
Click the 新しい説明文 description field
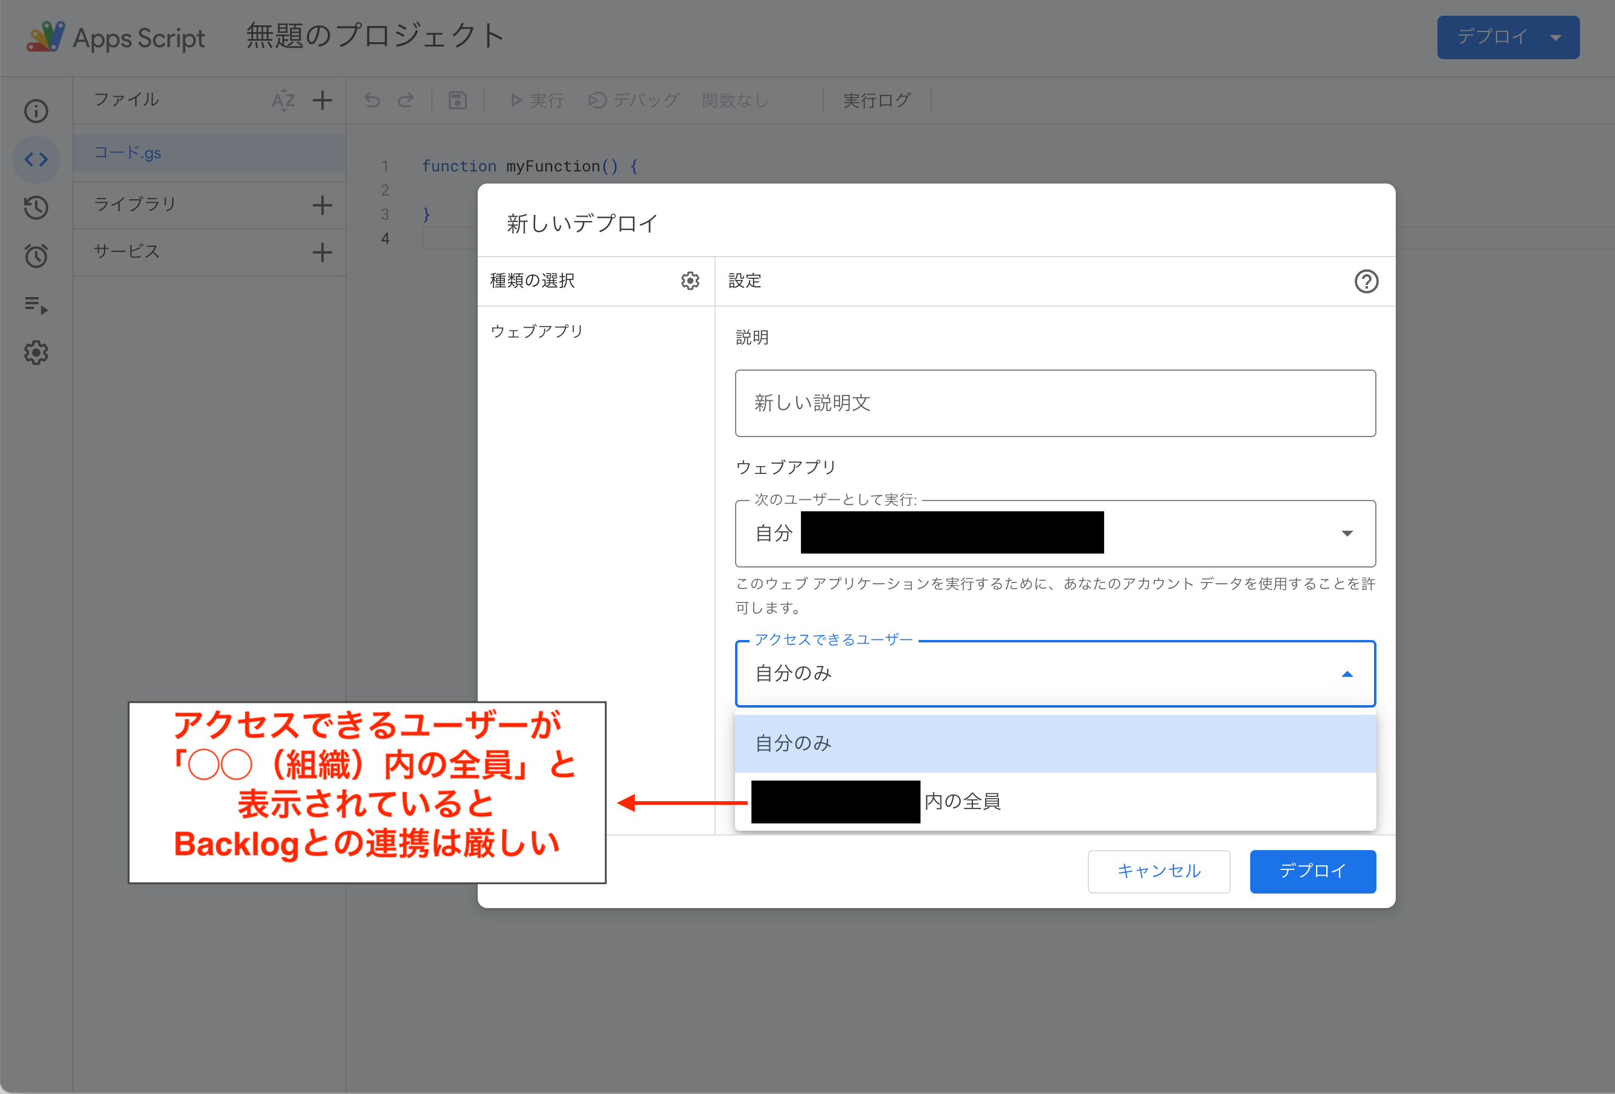pyautogui.click(x=1055, y=403)
